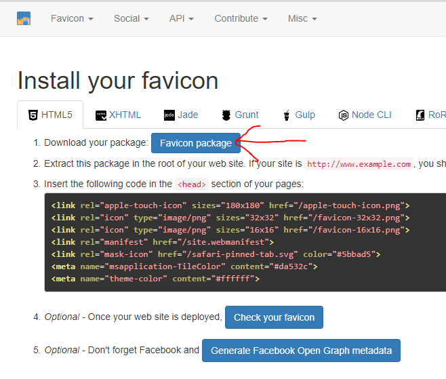Viewport: 446px width, 379px height.
Task: Open the Favicon dropdown menu
Action: tap(72, 18)
